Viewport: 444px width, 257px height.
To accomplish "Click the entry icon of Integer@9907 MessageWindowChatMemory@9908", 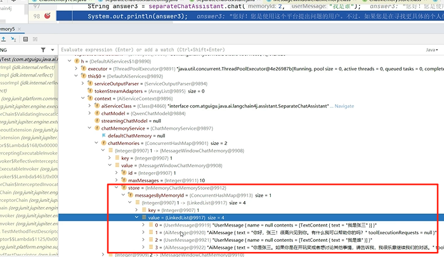I will point(110,151).
